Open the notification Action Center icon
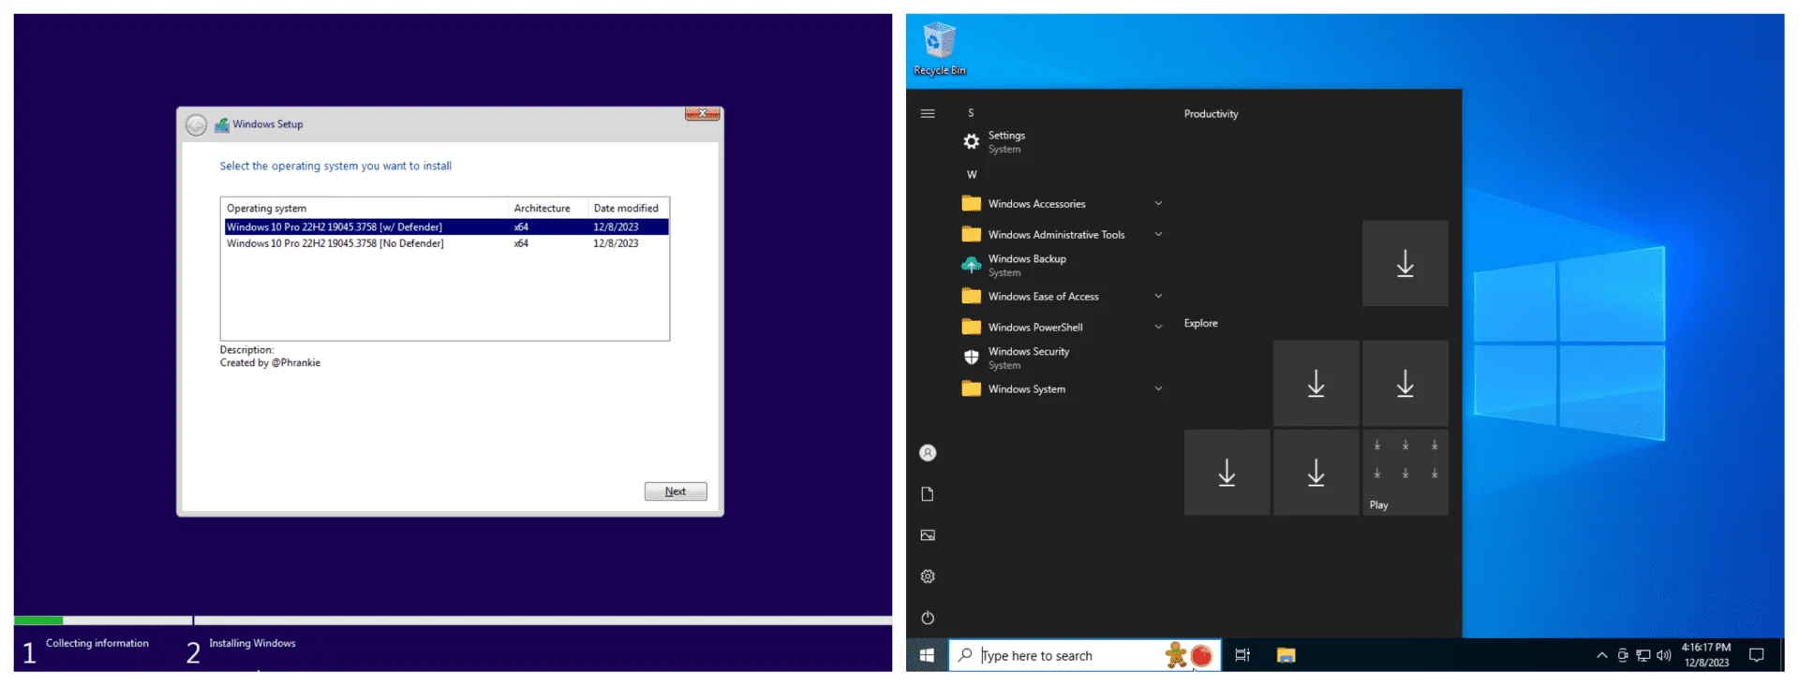 coord(1757,655)
